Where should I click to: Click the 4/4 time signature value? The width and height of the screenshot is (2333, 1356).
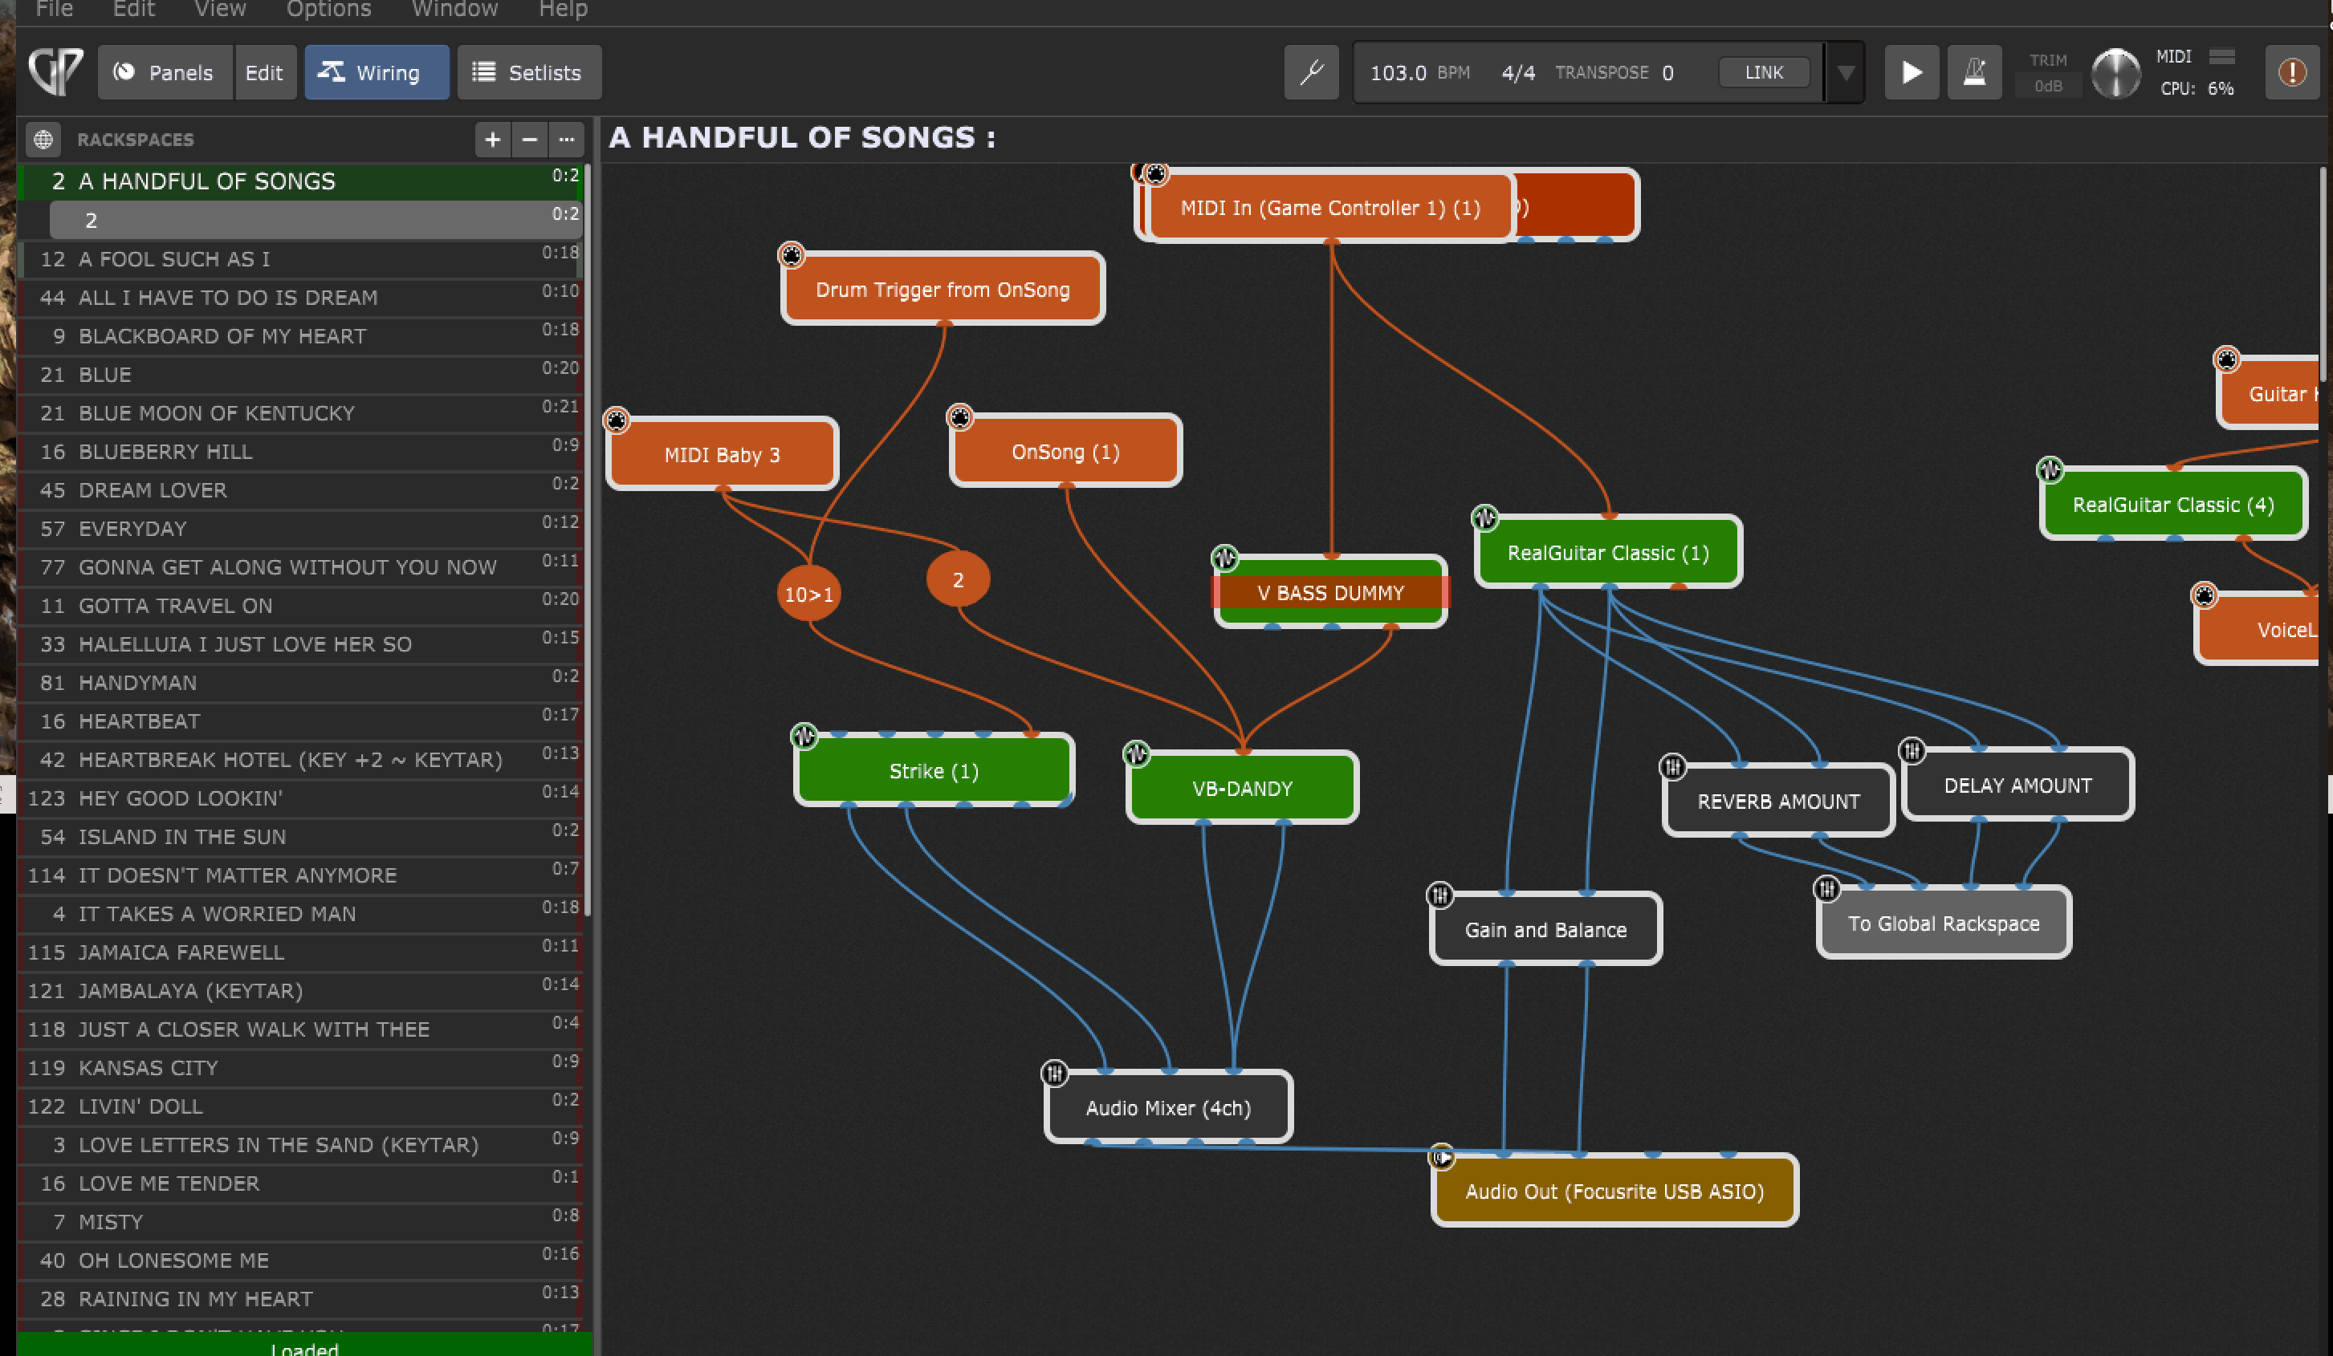coord(1518,72)
